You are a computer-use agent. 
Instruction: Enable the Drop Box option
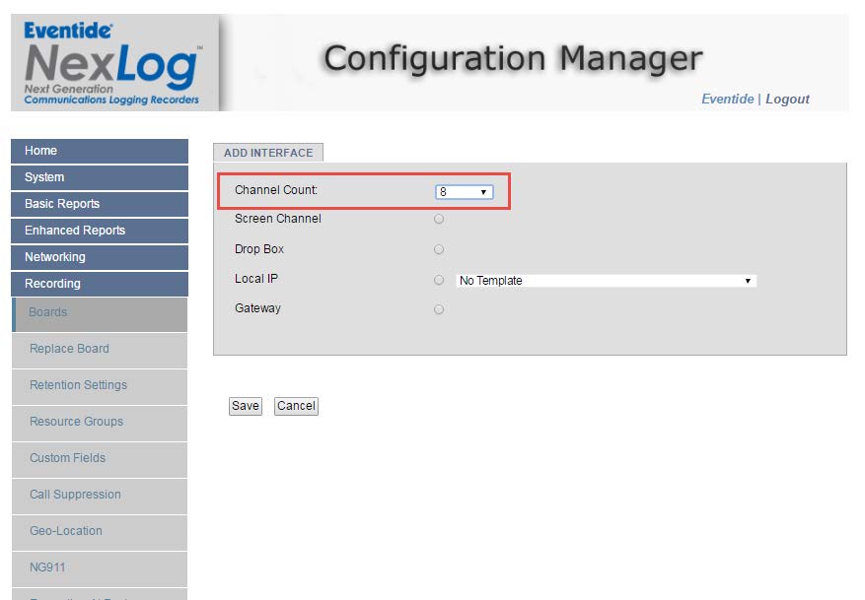pos(438,249)
